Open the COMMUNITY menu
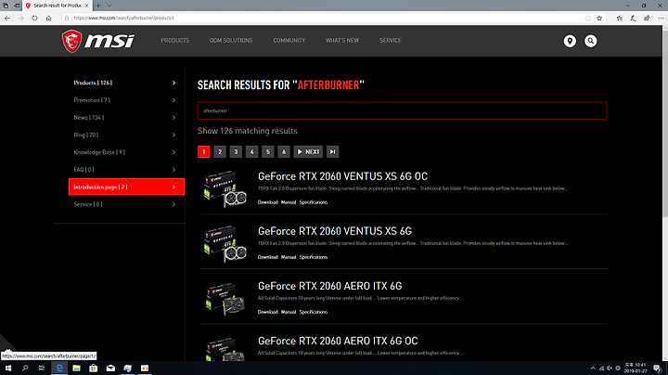This screenshot has width=668, height=375. pos(289,41)
